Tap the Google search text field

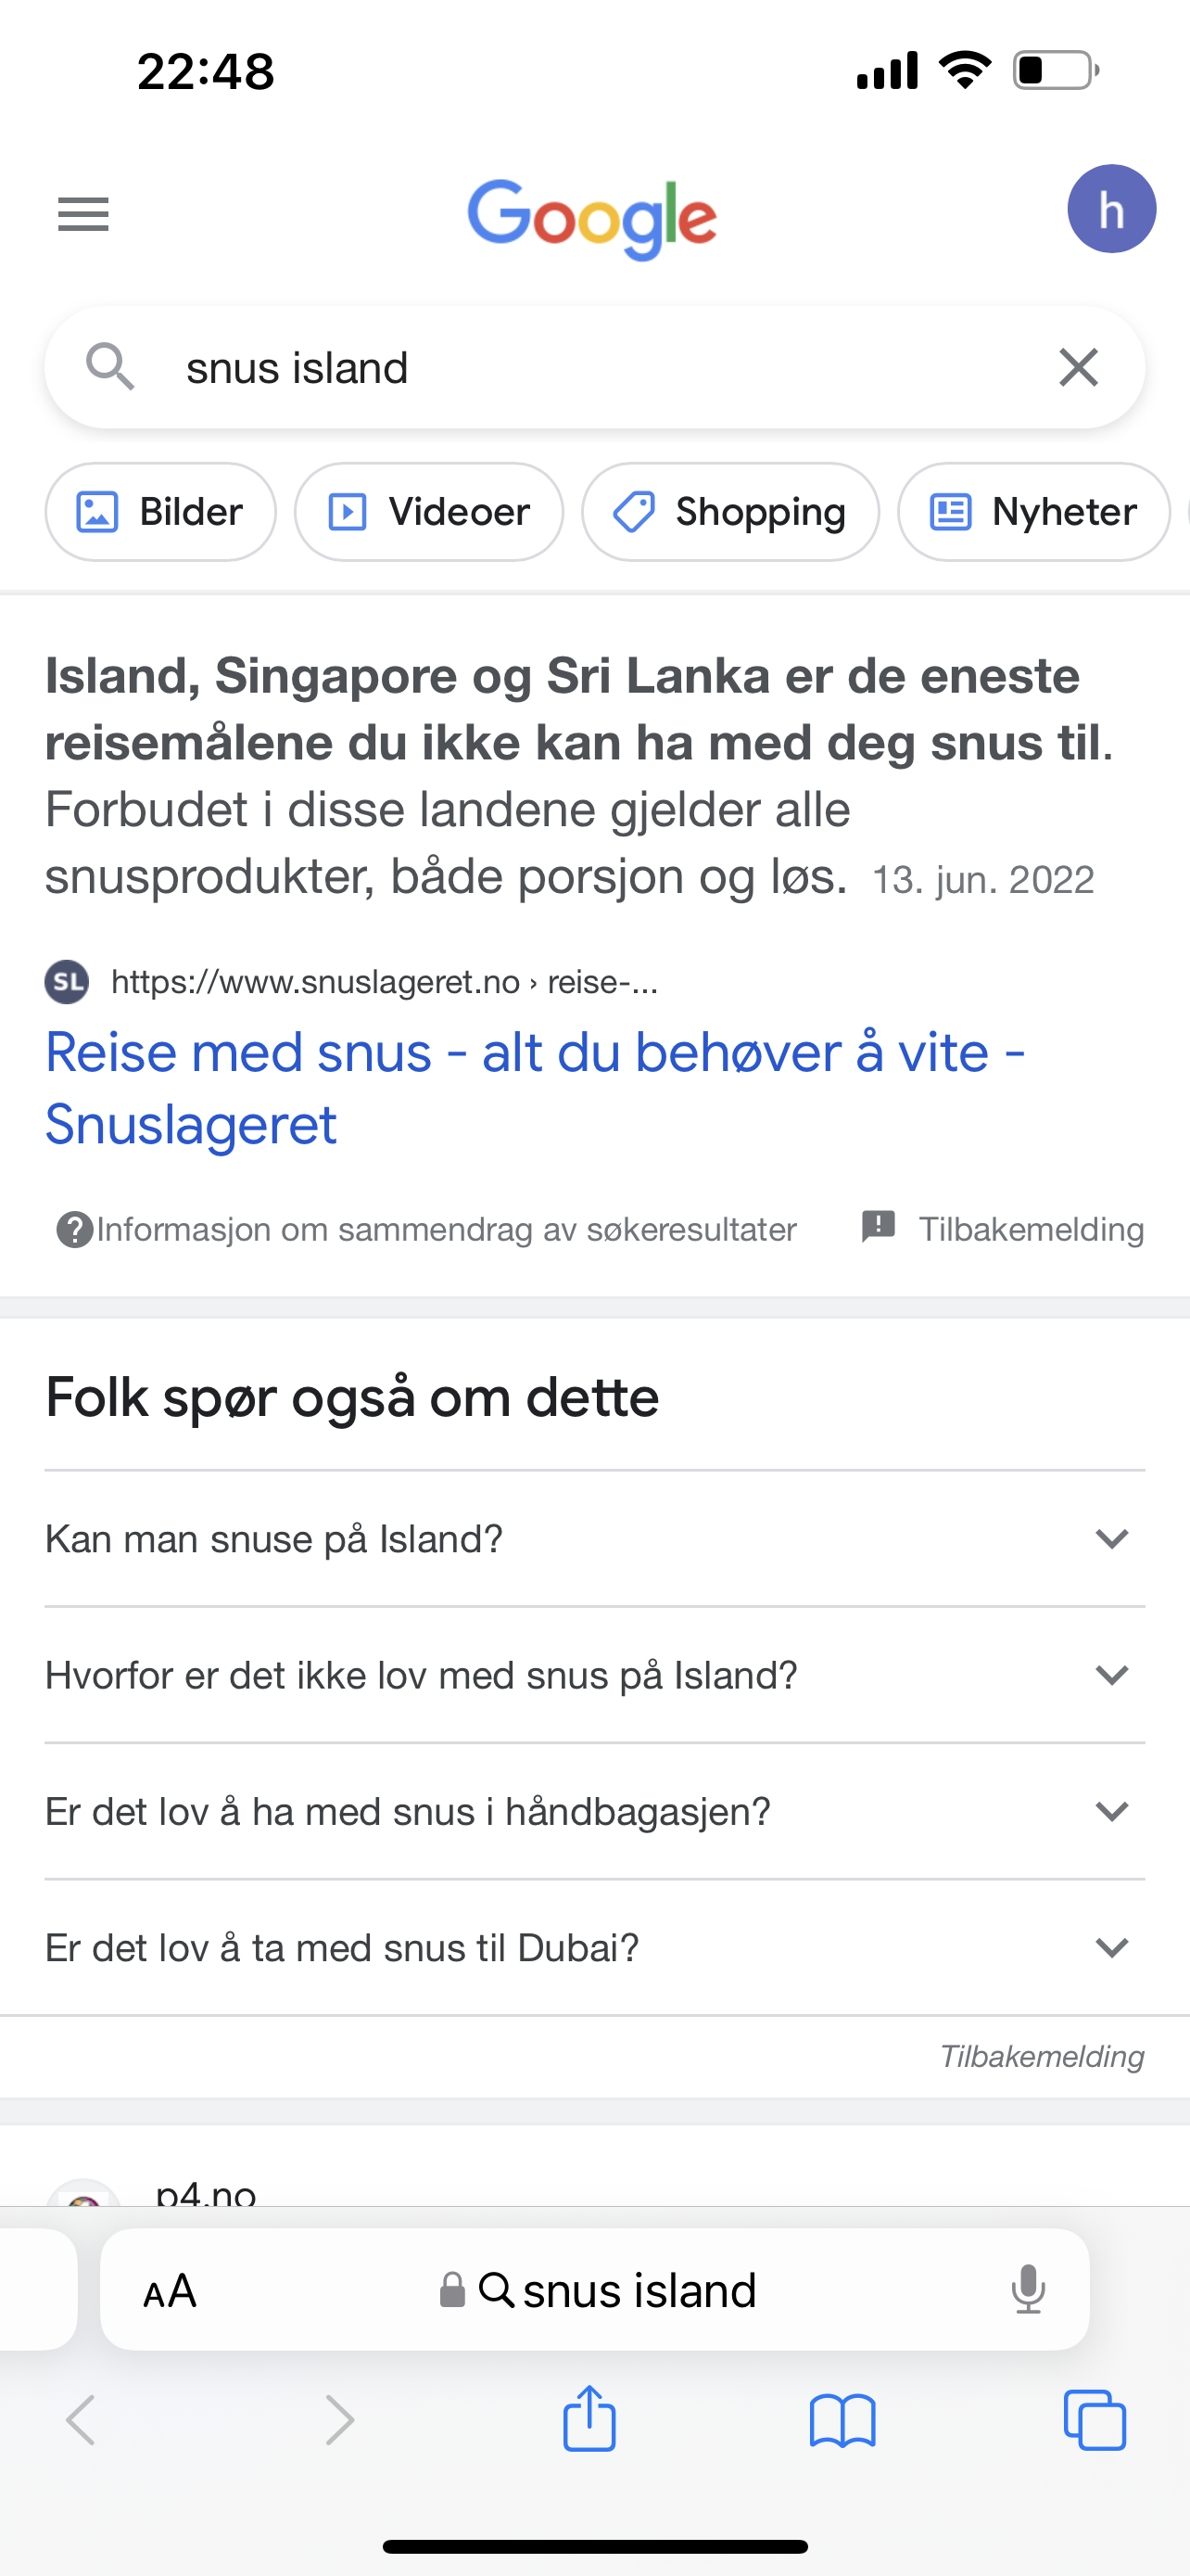594,368
